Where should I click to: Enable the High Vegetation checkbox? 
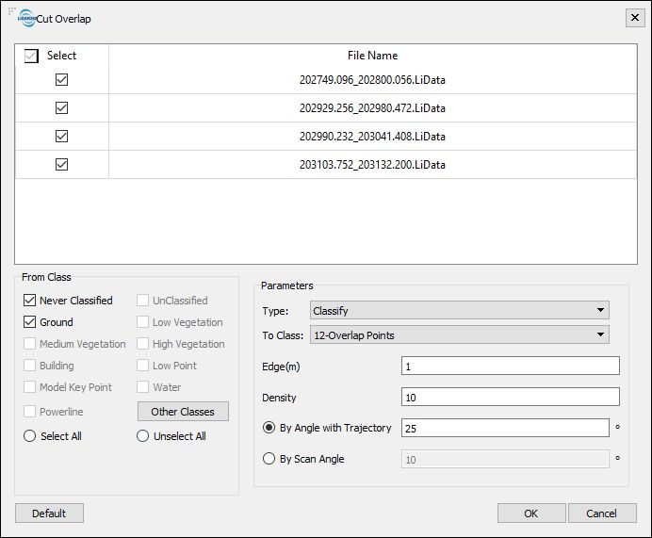pyautogui.click(x=142, y=343)
